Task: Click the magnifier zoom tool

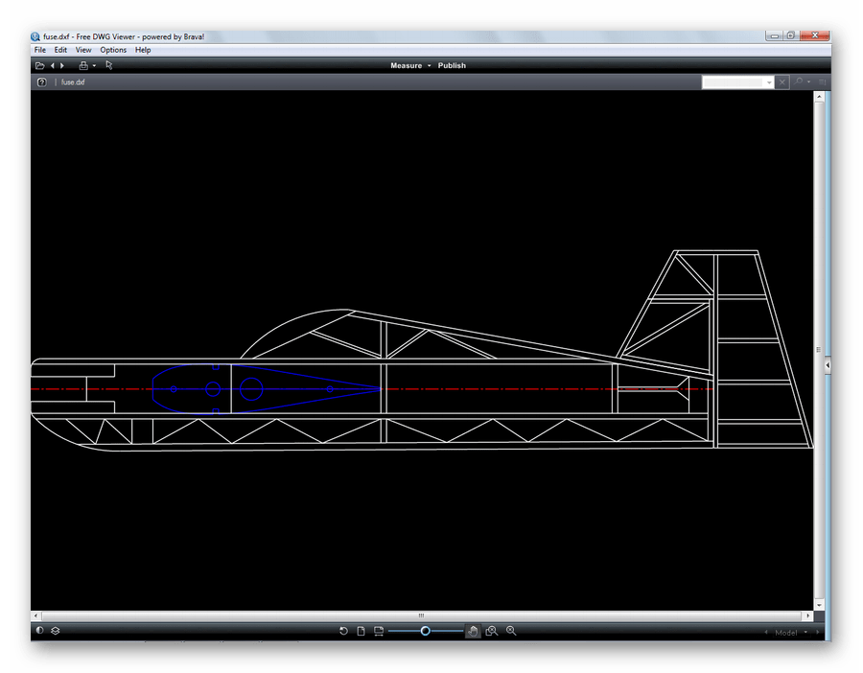Action: point(511,631)
